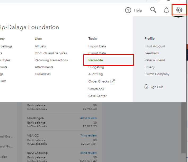Select SmartLook in Tools list
This screenshot has height=162, width=188.
96,89
